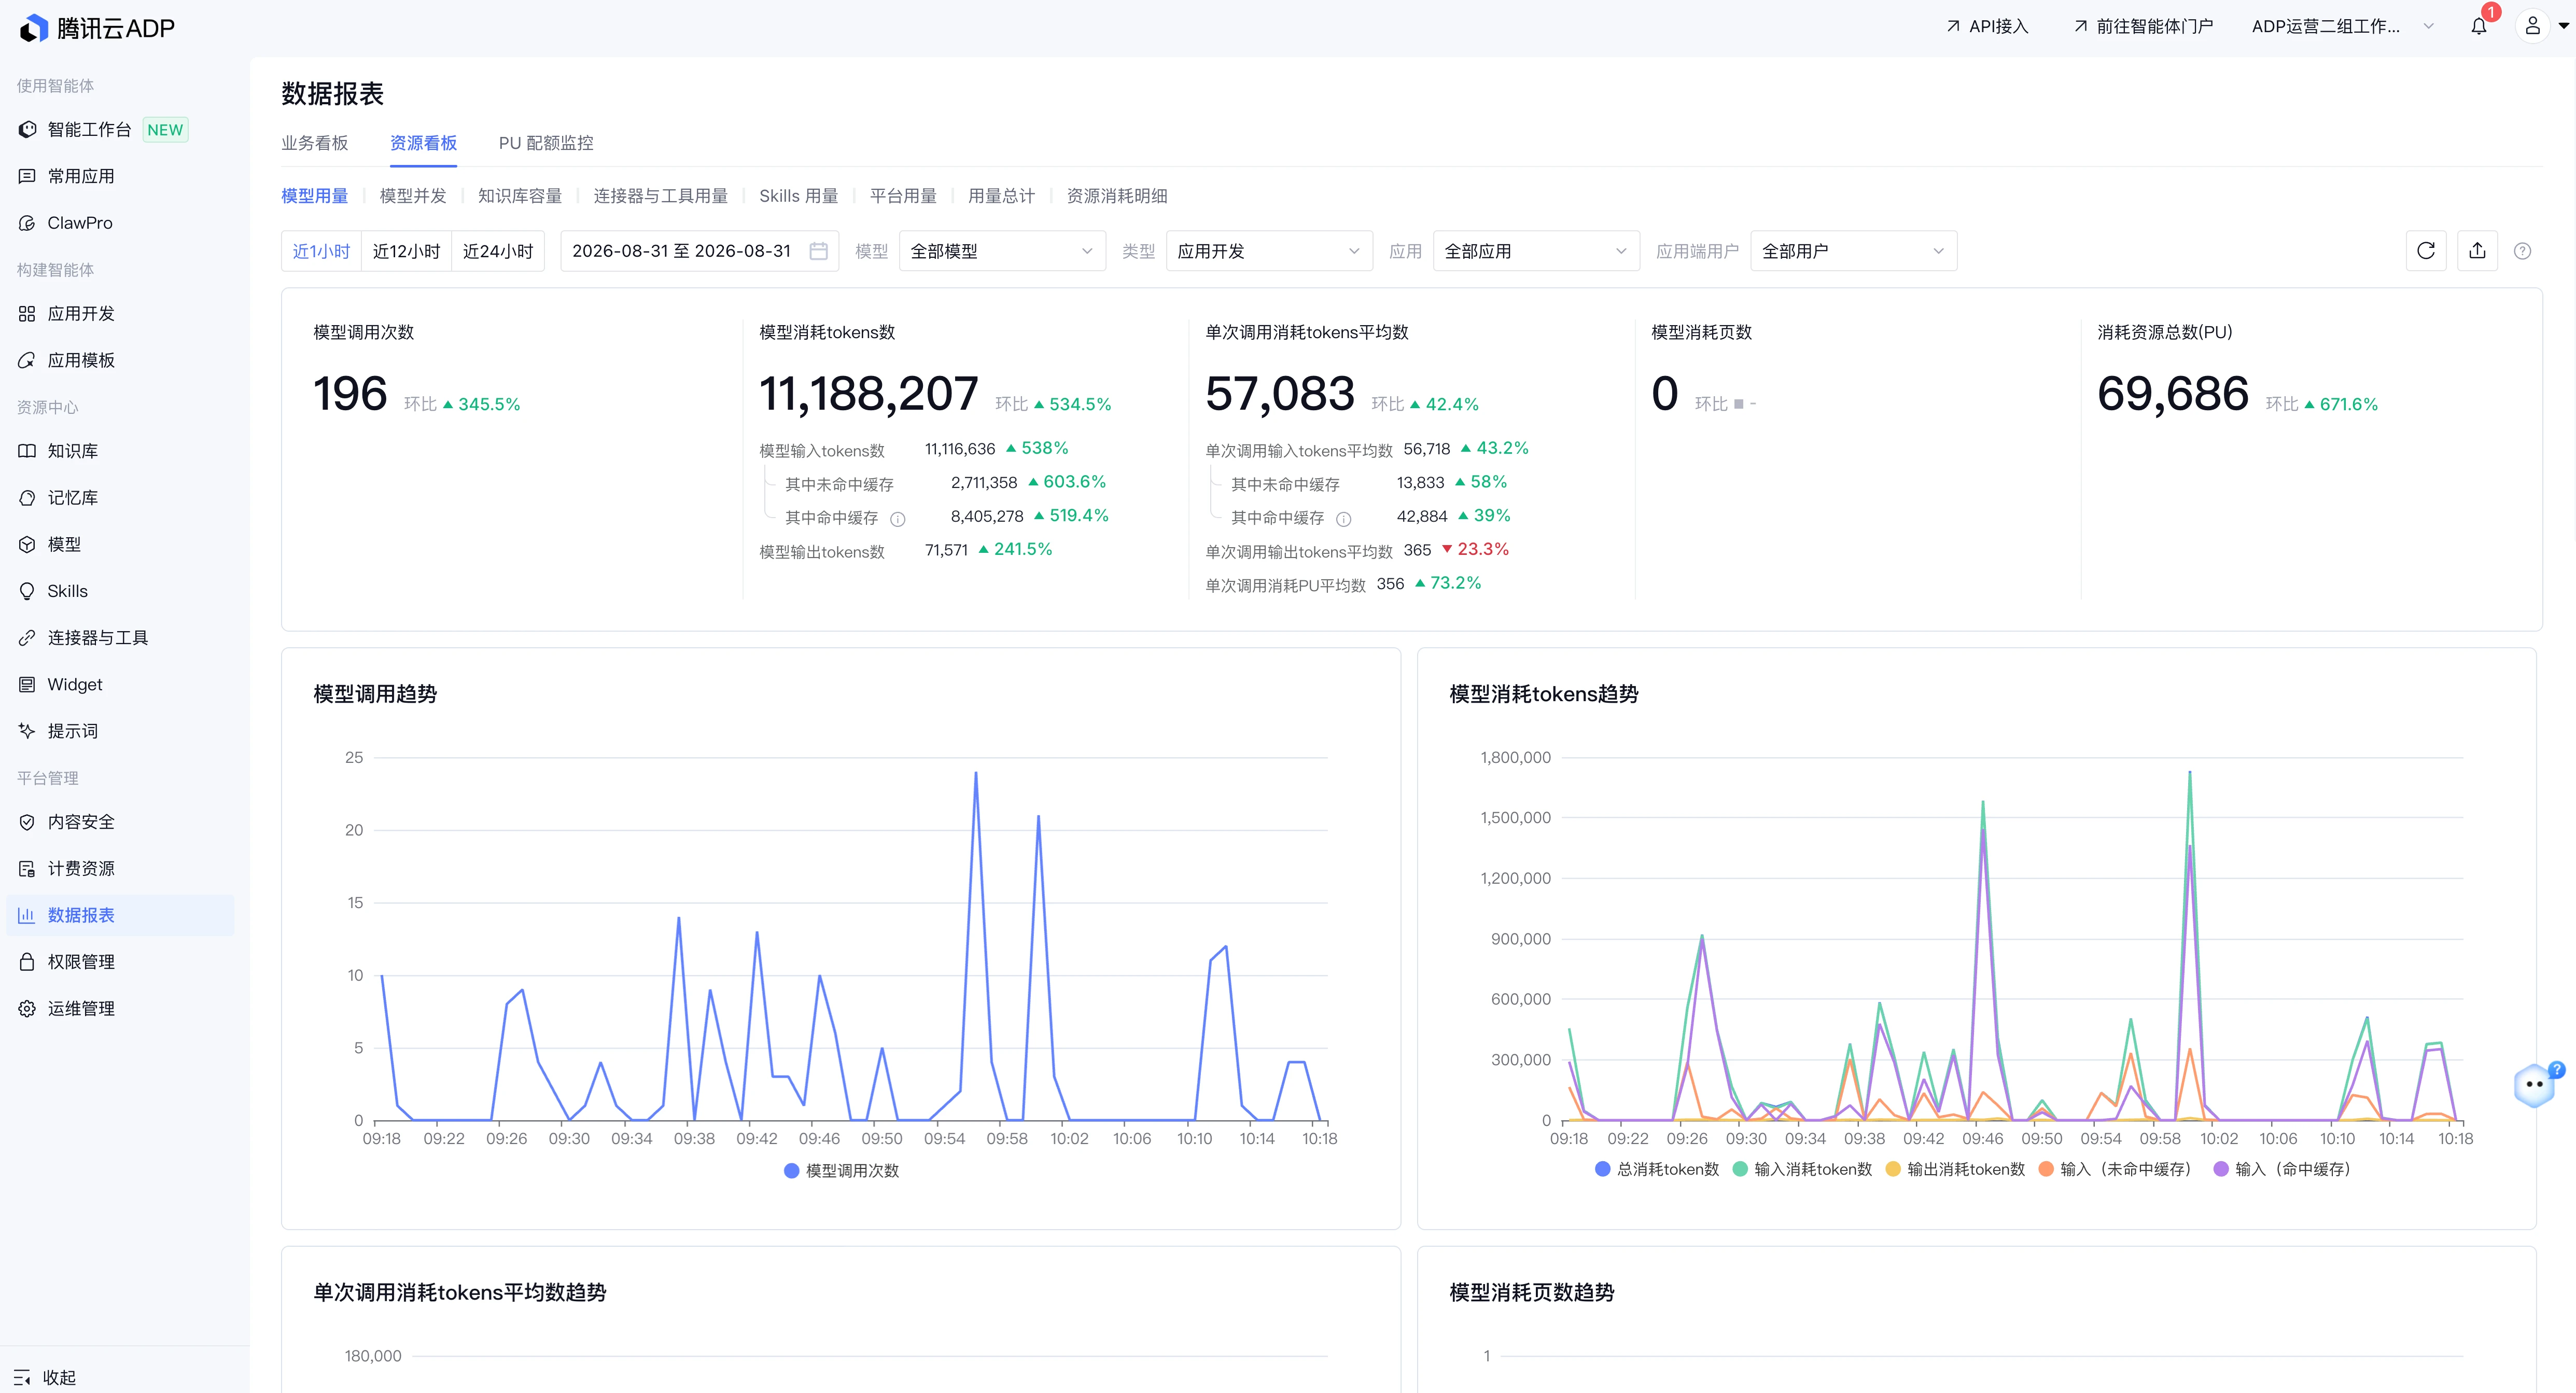Expand the 全部模型 dropdown

pos(1002,251)
